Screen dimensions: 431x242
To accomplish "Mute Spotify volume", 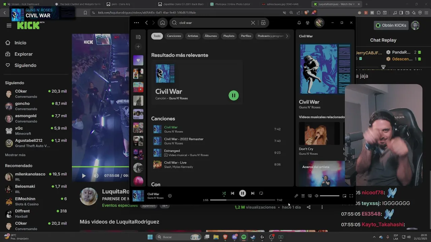I will coord(317,196).
